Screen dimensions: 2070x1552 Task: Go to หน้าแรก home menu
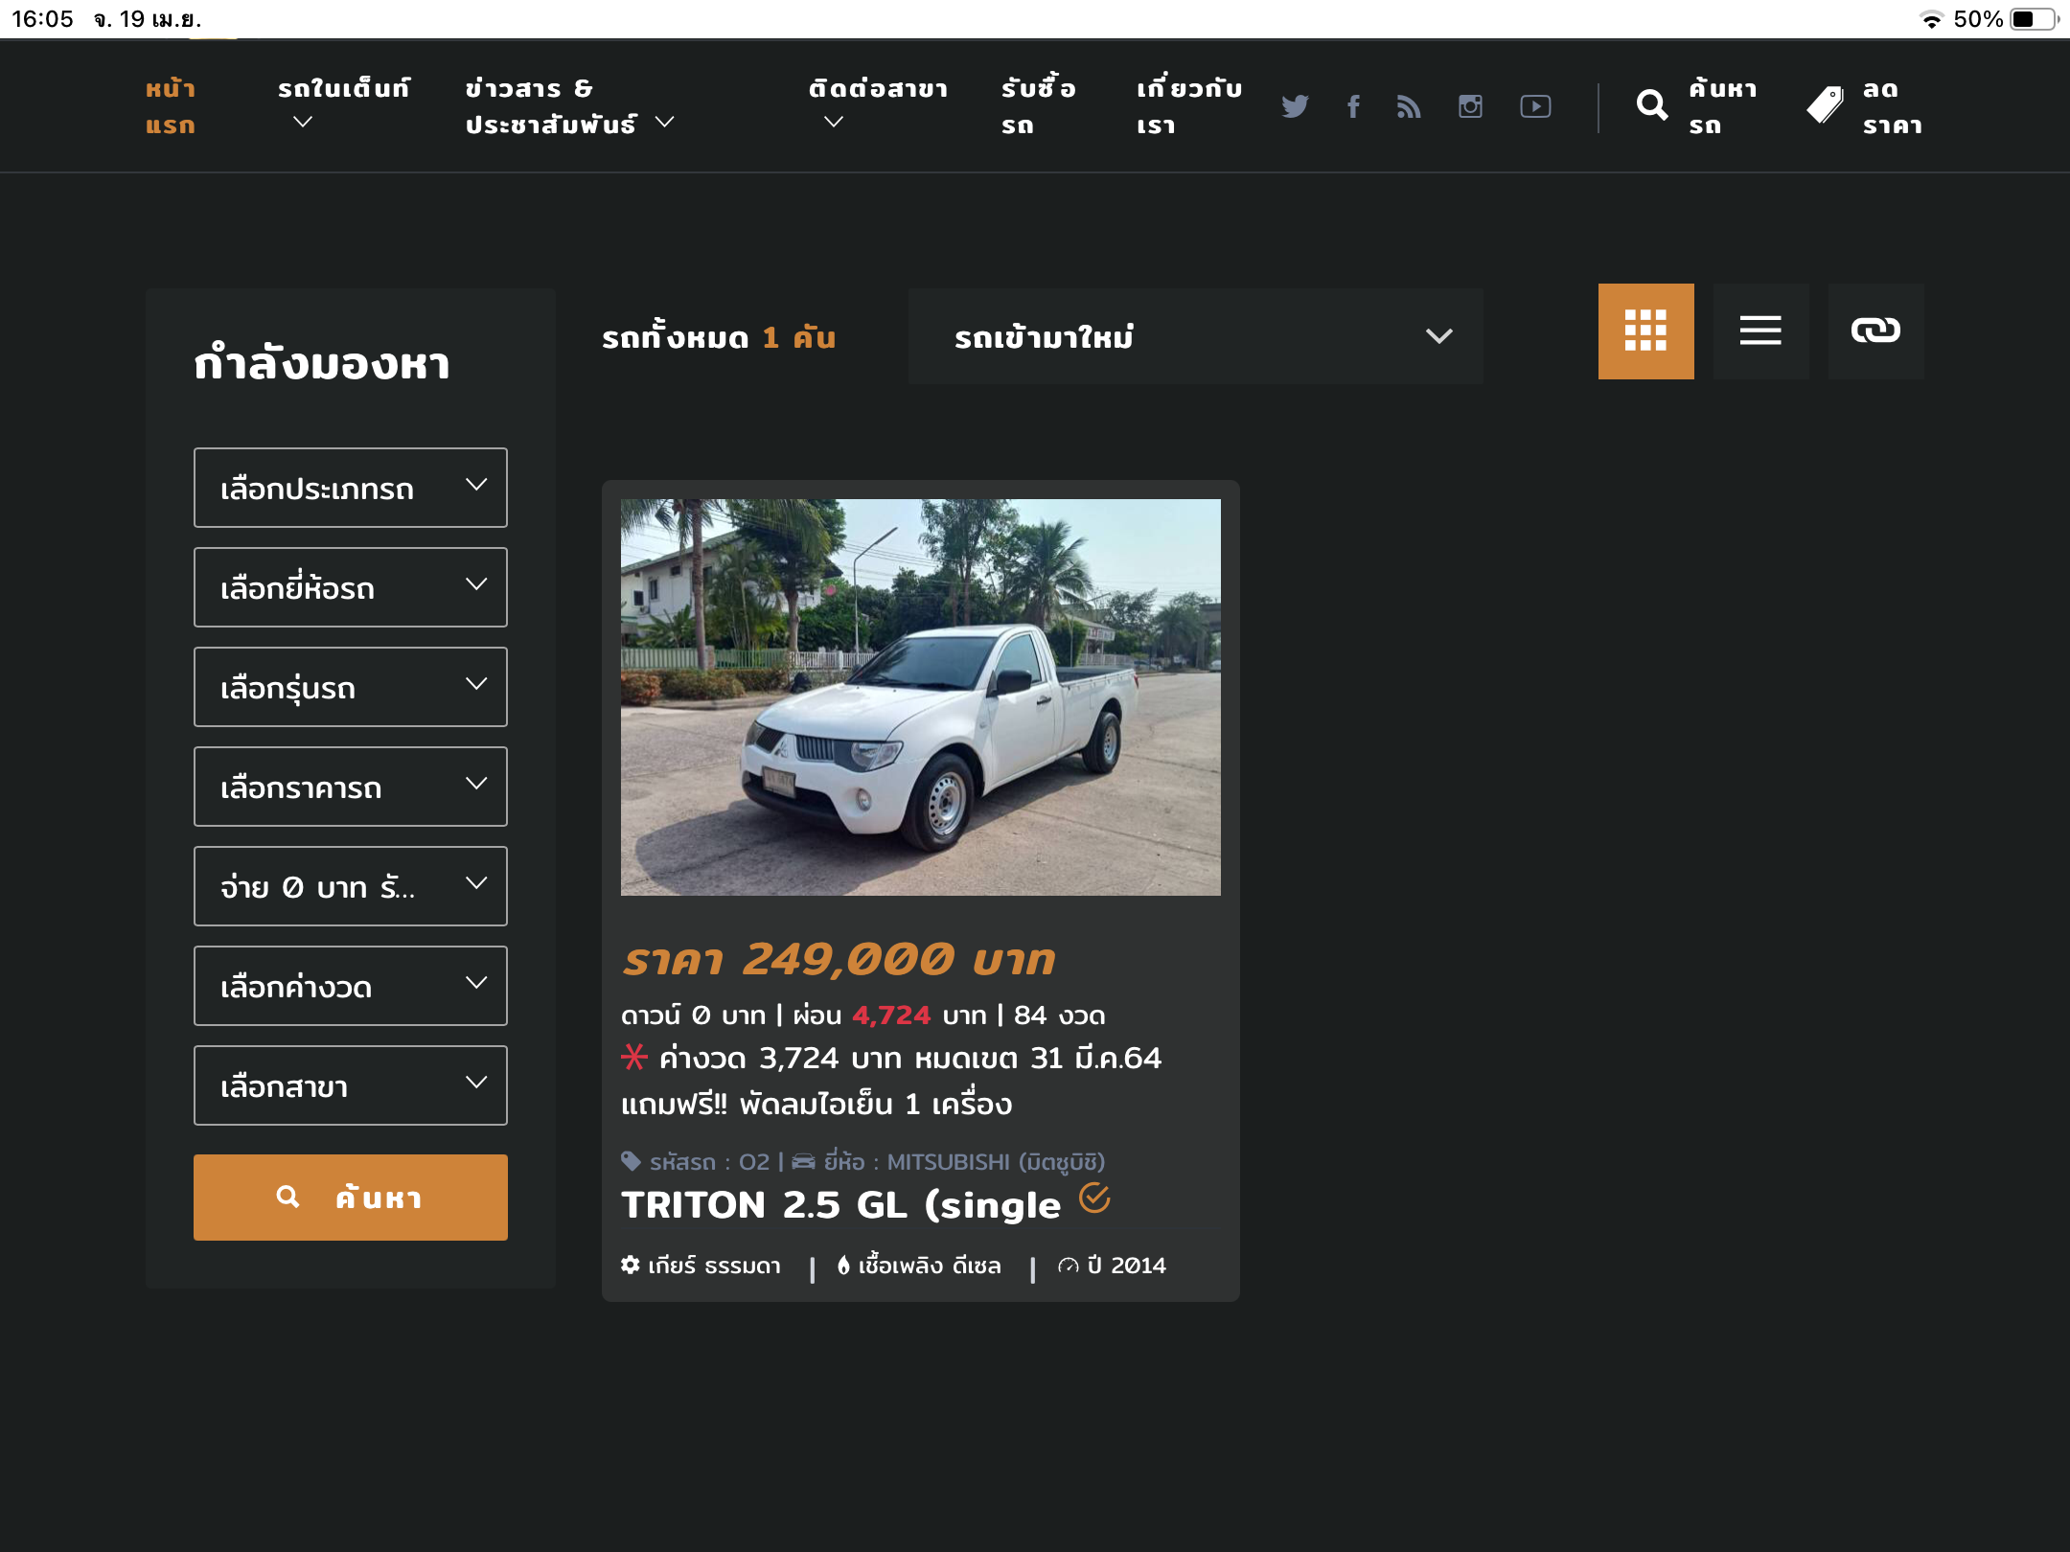171,106
